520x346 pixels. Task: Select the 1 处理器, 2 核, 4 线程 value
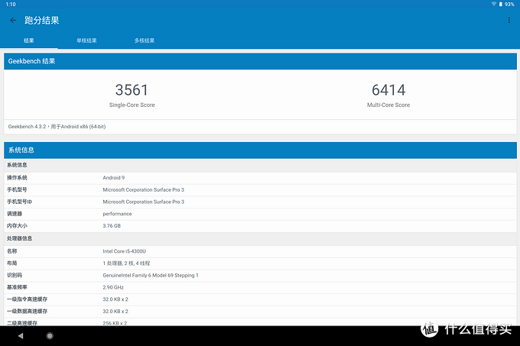pos(126,264)
